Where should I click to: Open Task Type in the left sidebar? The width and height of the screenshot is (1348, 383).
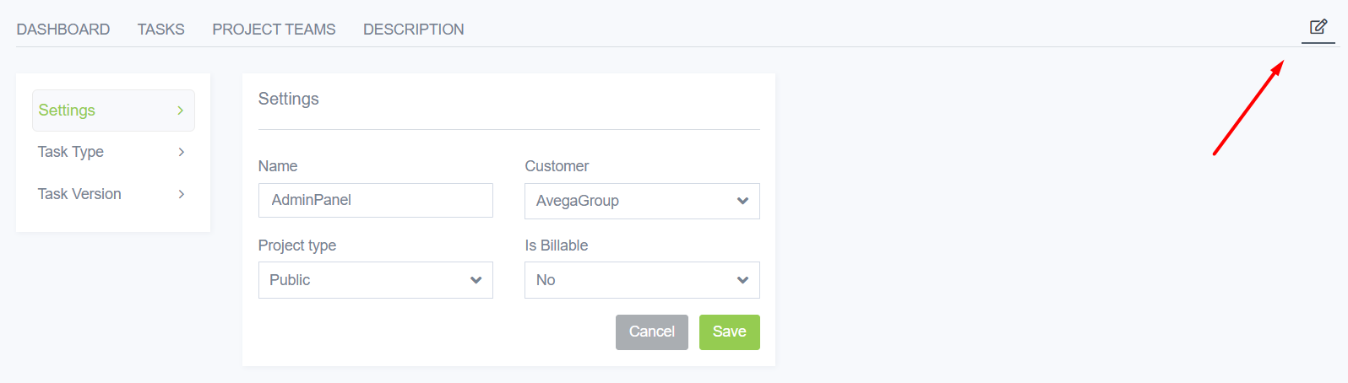click(x=71, y=152)
